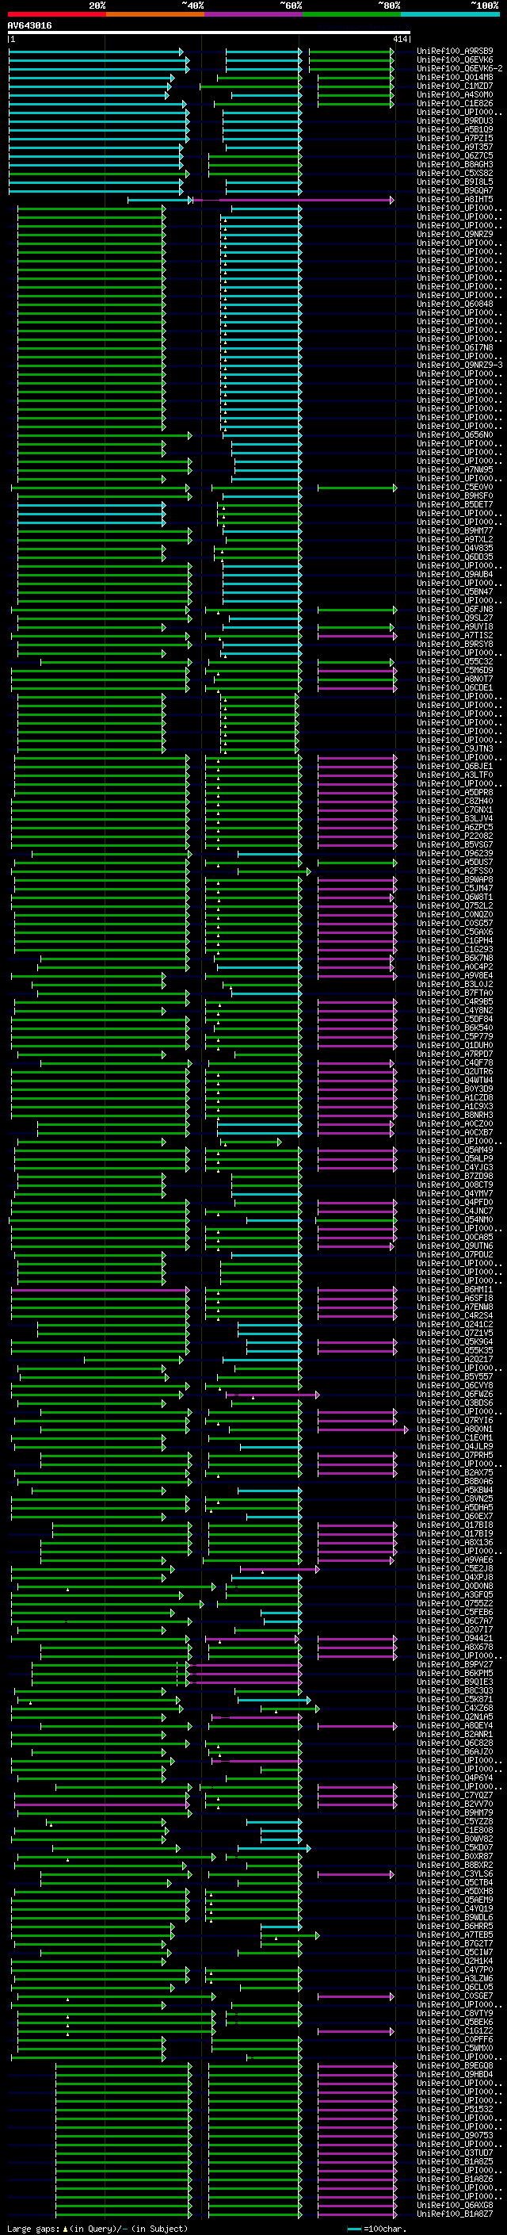Screen dimensions: 507x2235
Task: Open hit UniRef100_C1E826
Action: click(455, 103)
